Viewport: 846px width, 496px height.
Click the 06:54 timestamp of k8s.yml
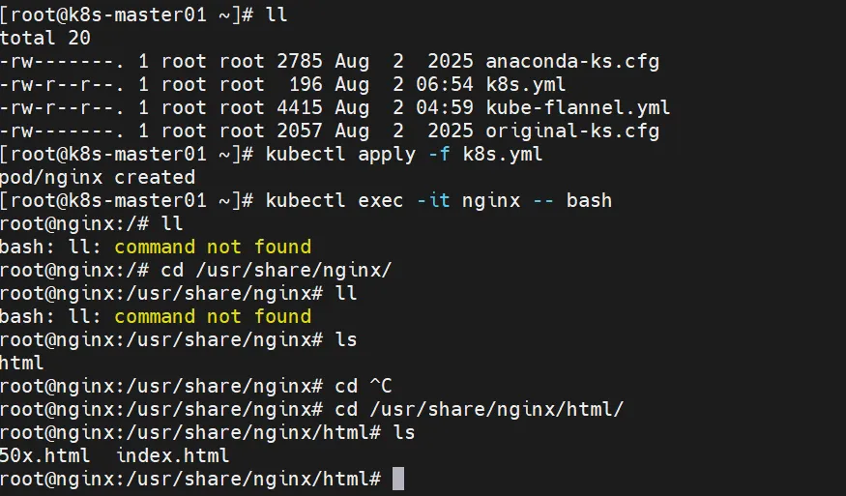pyautogui.click(x=445, y=85)
